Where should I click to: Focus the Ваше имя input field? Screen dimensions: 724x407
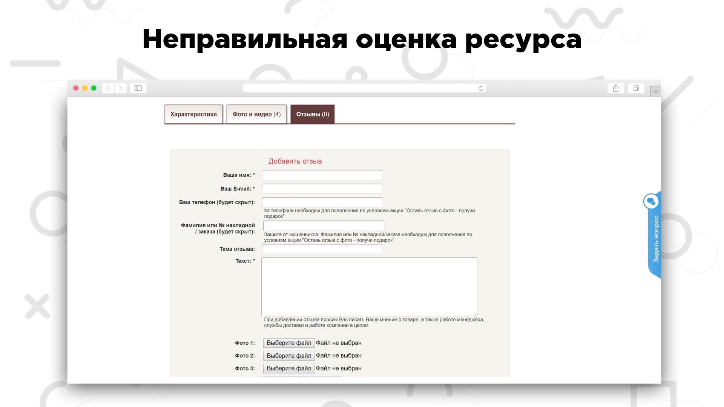coord(322,175)
